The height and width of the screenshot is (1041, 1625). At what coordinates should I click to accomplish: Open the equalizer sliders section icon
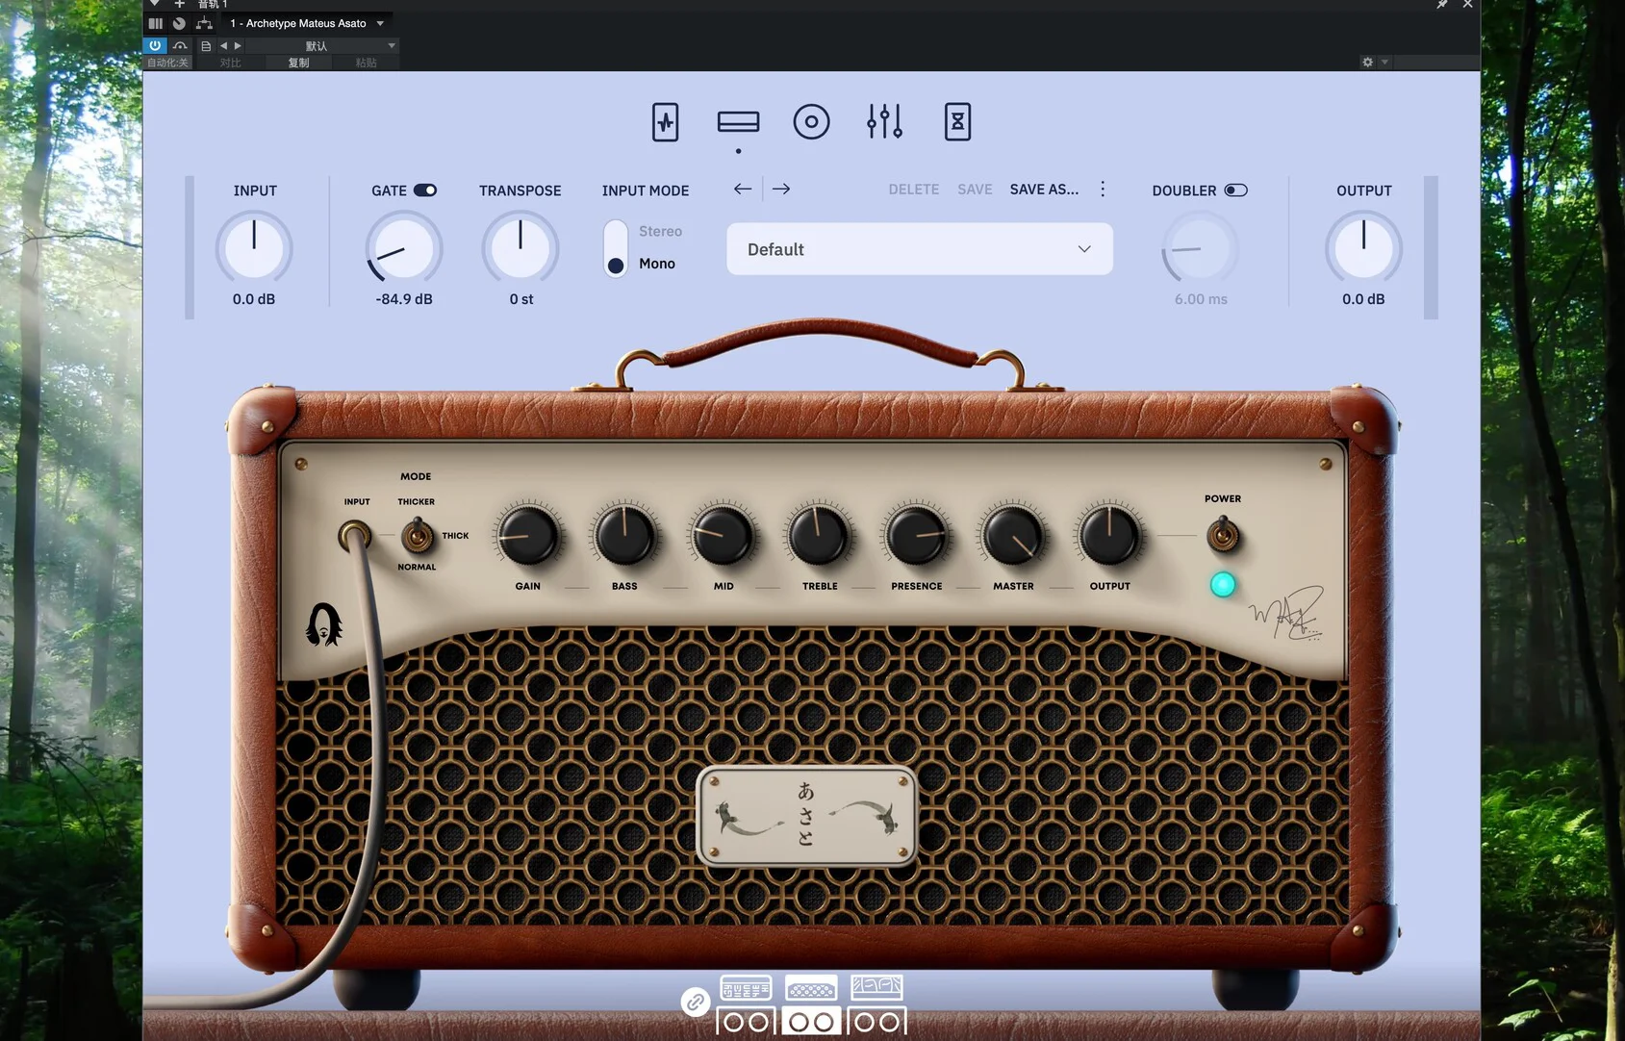(x=884, y=122)
